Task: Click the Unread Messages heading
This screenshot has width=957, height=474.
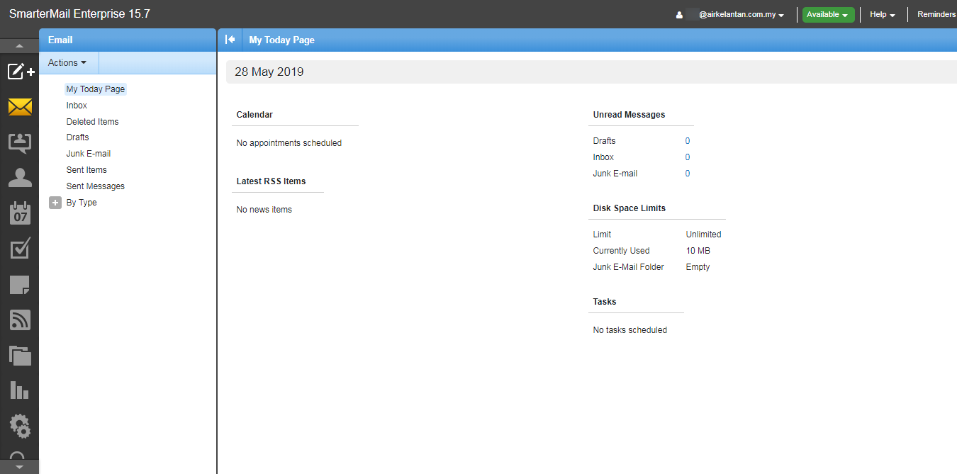Action: 629,115
